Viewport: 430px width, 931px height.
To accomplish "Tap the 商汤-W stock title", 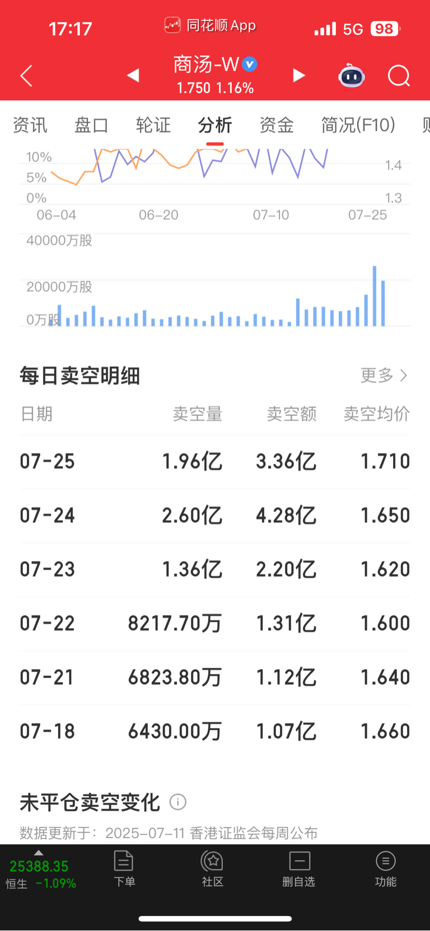I will tap(206, 64).
